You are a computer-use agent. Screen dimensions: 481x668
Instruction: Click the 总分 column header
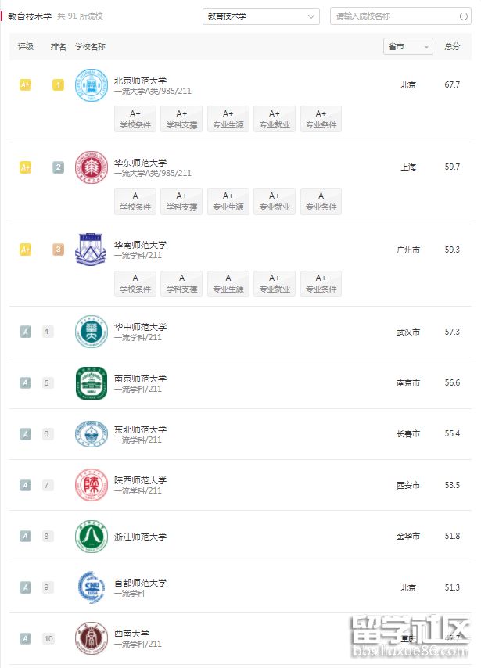452,47
